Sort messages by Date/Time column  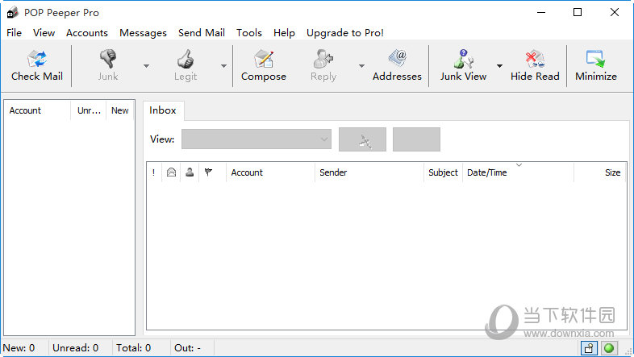point(518,172)
